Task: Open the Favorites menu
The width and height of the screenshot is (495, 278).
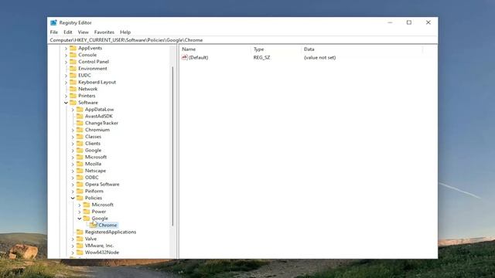Action: 104,32
